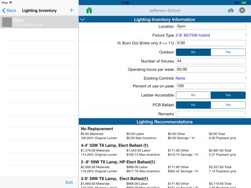
Task: Tap the 116.28% Original Lumen value
Action: pos(99,171)
